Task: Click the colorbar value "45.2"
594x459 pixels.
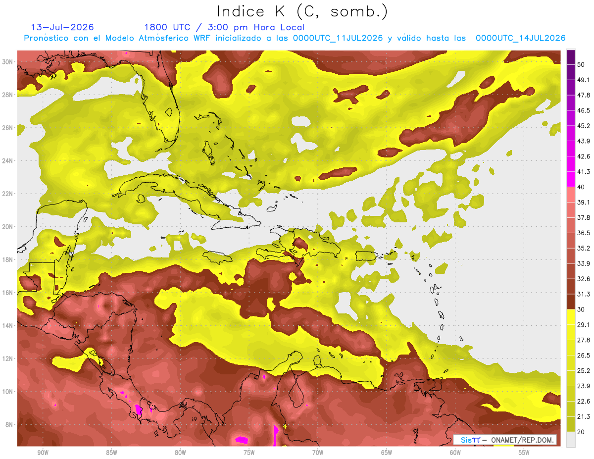Action: pos(584,126)
